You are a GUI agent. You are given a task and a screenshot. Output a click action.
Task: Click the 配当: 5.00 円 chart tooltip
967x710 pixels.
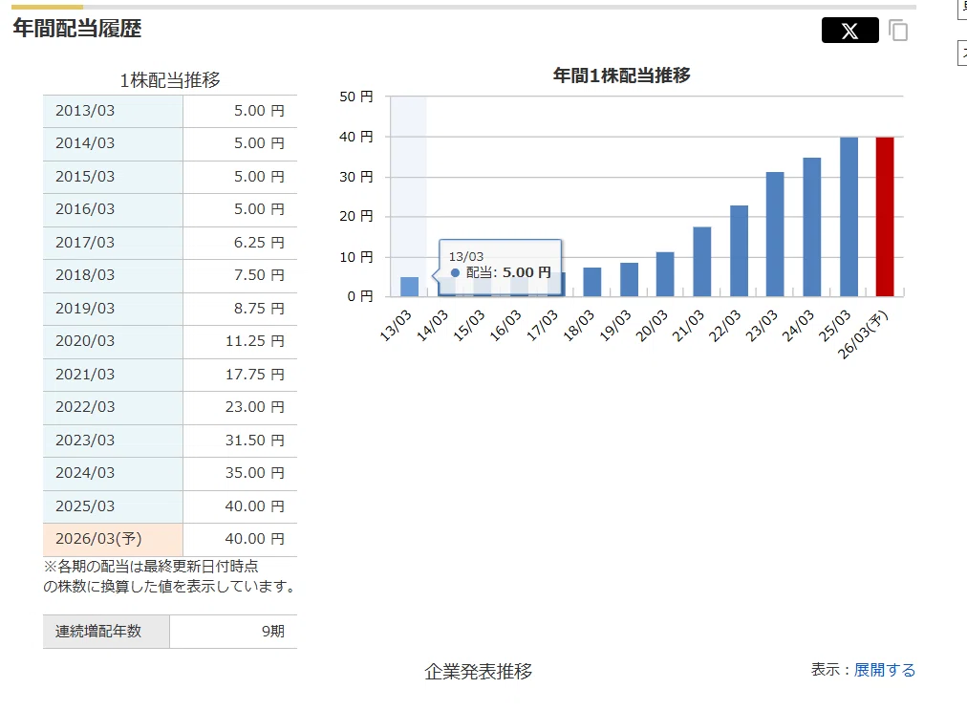click(500, 267)
